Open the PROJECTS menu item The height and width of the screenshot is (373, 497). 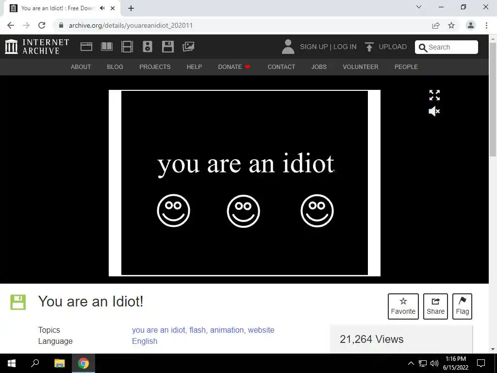tap(155, 67)
